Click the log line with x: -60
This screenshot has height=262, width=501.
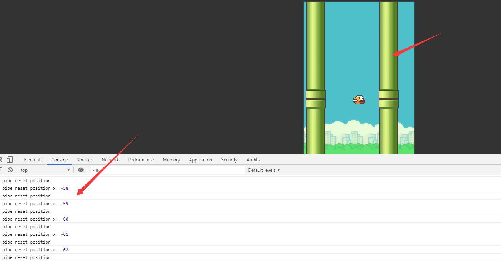pos(250,219)
